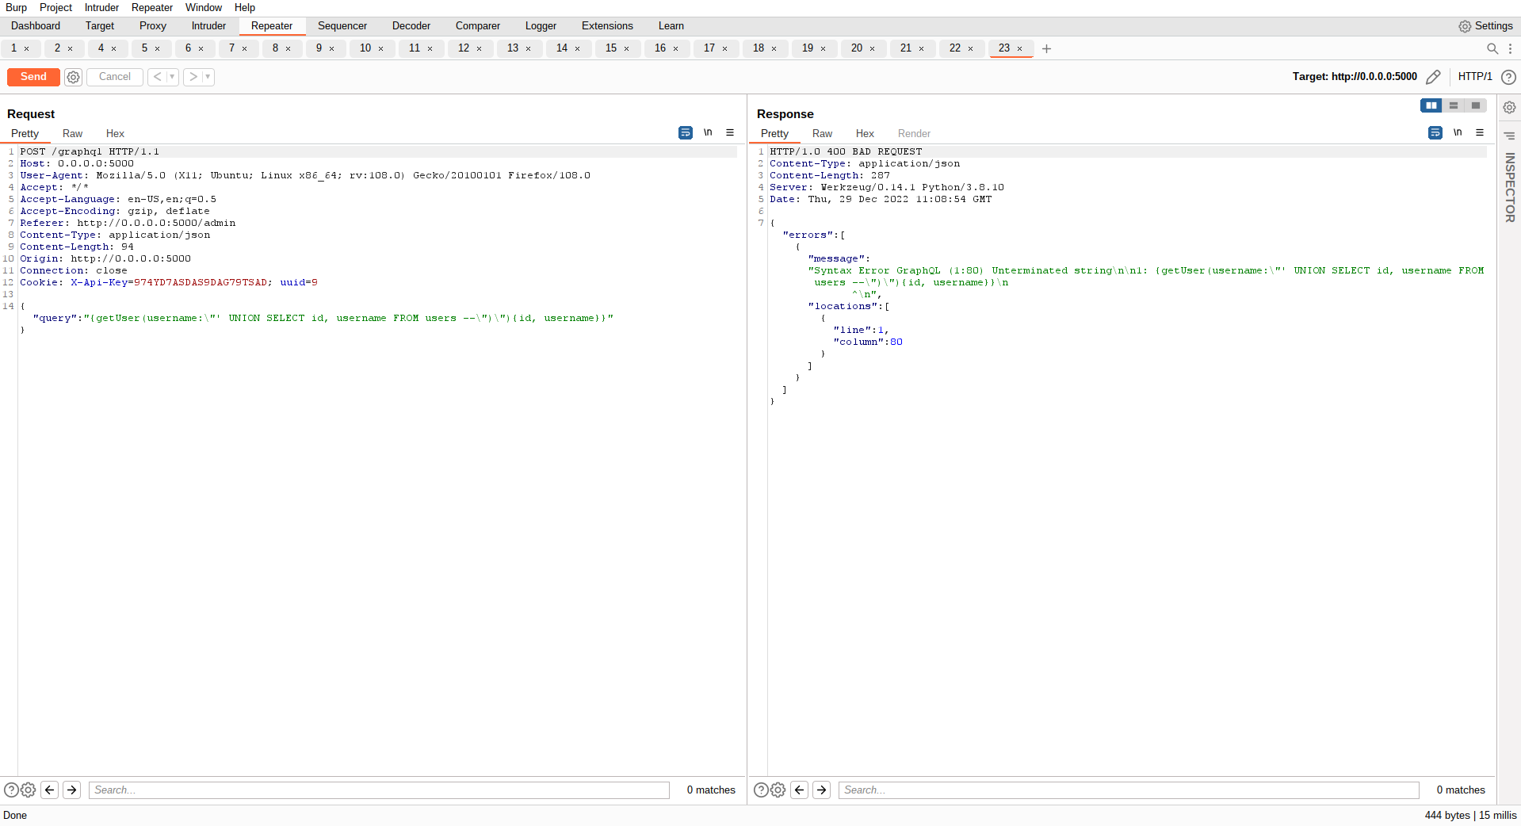Click the orange Send button
This screenshot has height=826, width=1521.
pyautogui.click(x=33, y=77)
